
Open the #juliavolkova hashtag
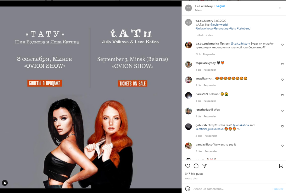(x=204, y=28)
